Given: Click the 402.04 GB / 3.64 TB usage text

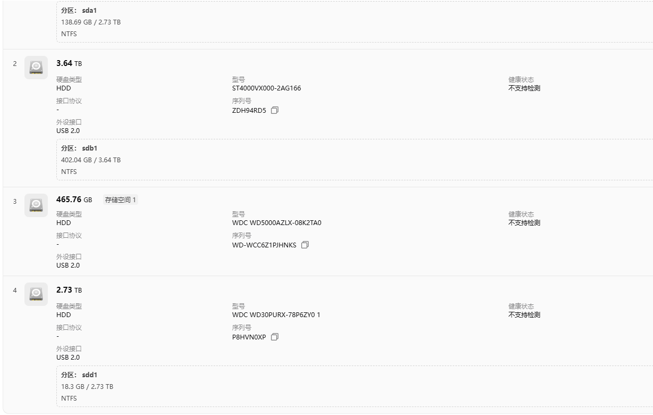Looking at the screenshot, I should (91, 160).
